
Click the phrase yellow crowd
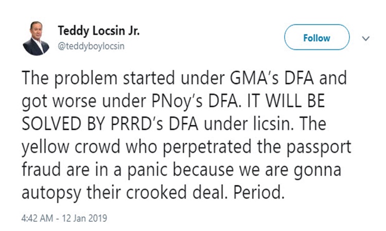pos(71,147)
